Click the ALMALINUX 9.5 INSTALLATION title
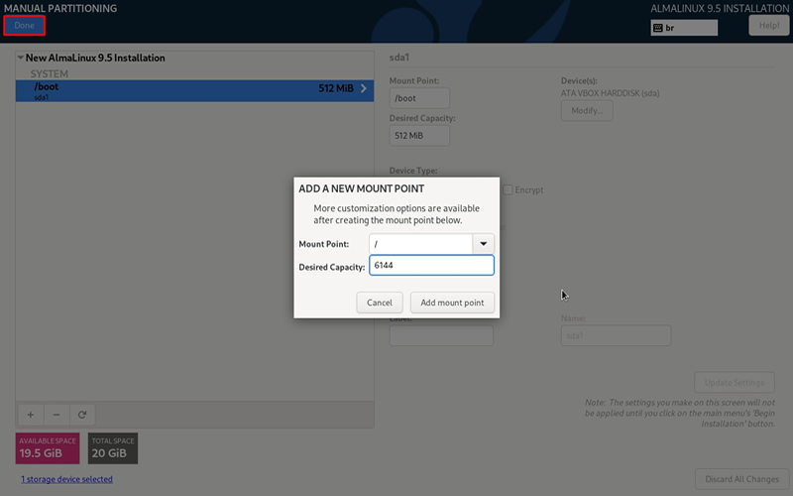The height and width of the screenshot is (496, 793). pyautogui.click(x=720, y=8)
